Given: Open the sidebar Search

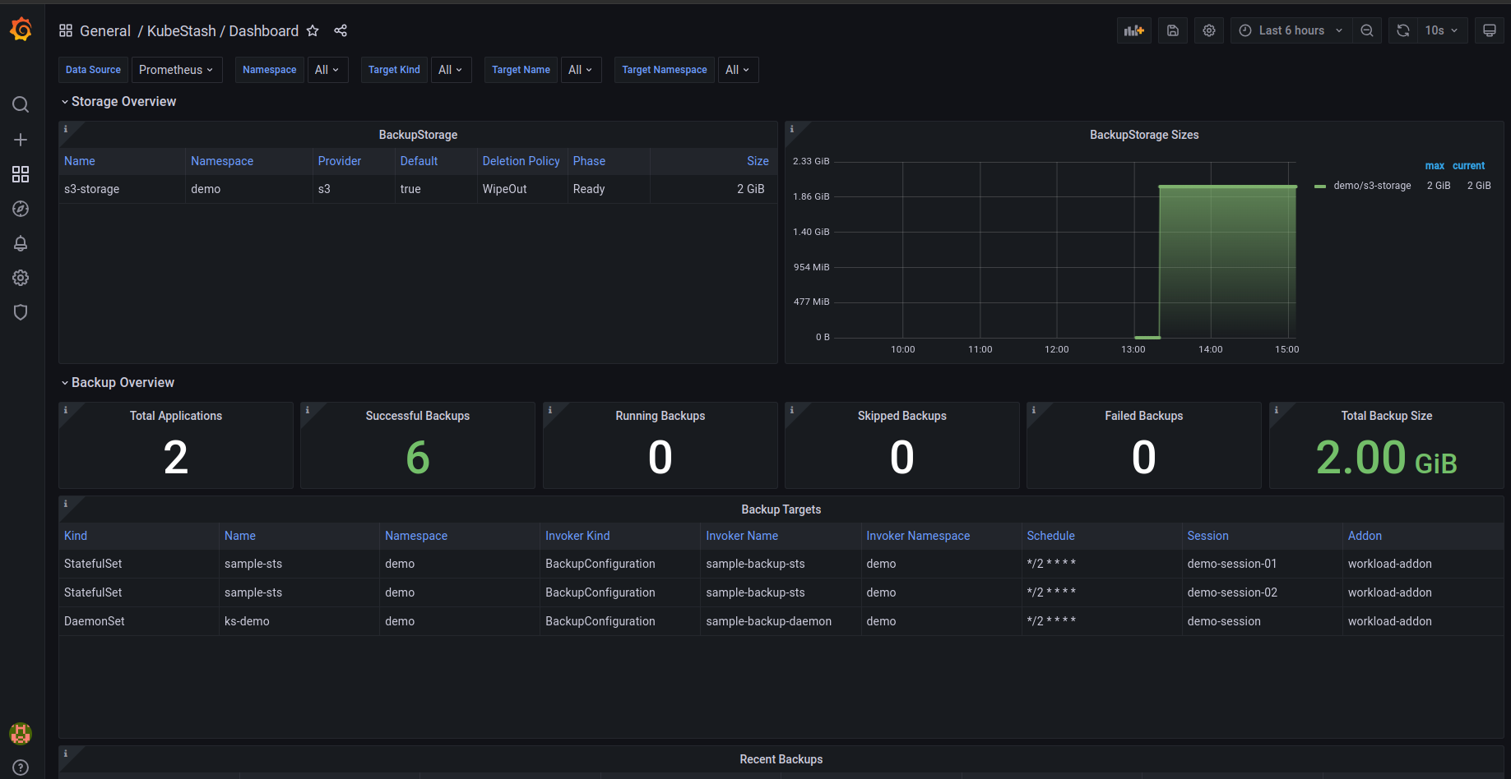Looking at the screenshot, I should [x=21, y=104].
